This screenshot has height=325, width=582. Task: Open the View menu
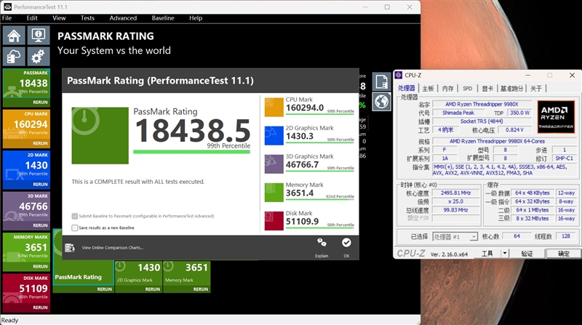click(59, 17)
